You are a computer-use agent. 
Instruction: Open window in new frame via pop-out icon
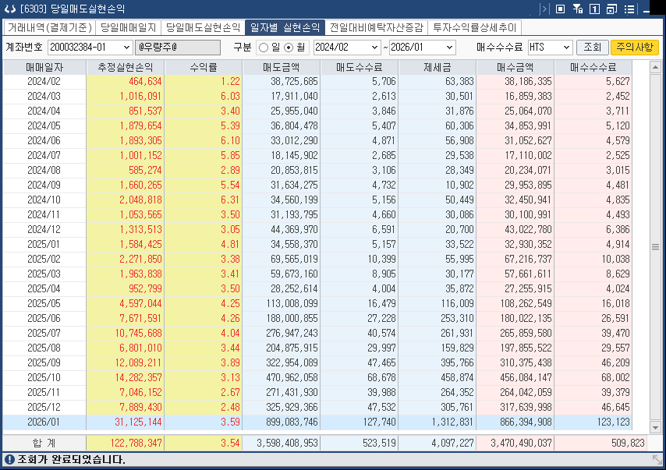pyautogui.click(x=612, y=9)
